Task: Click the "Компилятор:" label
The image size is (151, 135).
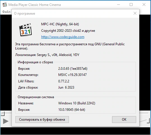Action: pyautogui.click(x=28, y=75)
